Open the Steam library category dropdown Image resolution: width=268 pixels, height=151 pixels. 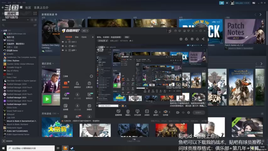15,20
